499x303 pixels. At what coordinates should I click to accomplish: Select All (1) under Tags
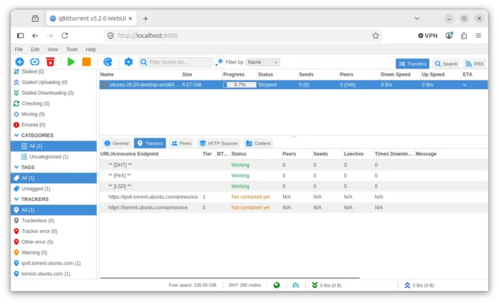click(x=53, y=178)
